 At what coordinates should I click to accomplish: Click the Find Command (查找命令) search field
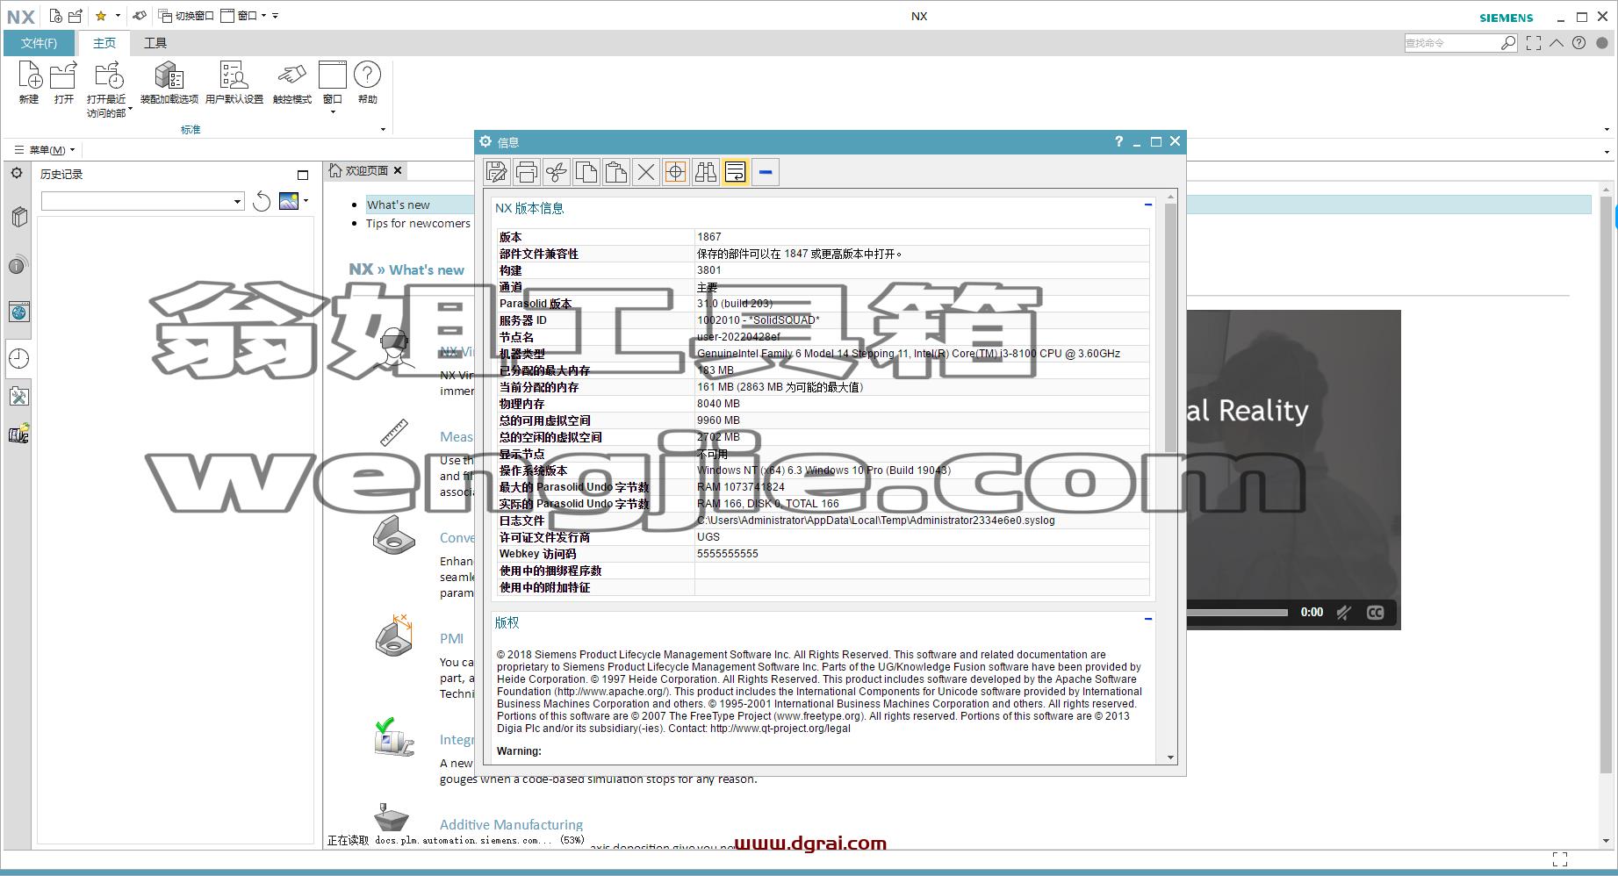tap(1452, 42)
